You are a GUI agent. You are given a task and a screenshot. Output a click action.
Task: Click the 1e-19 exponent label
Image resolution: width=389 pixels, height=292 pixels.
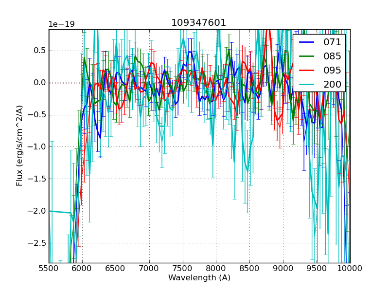61,24
